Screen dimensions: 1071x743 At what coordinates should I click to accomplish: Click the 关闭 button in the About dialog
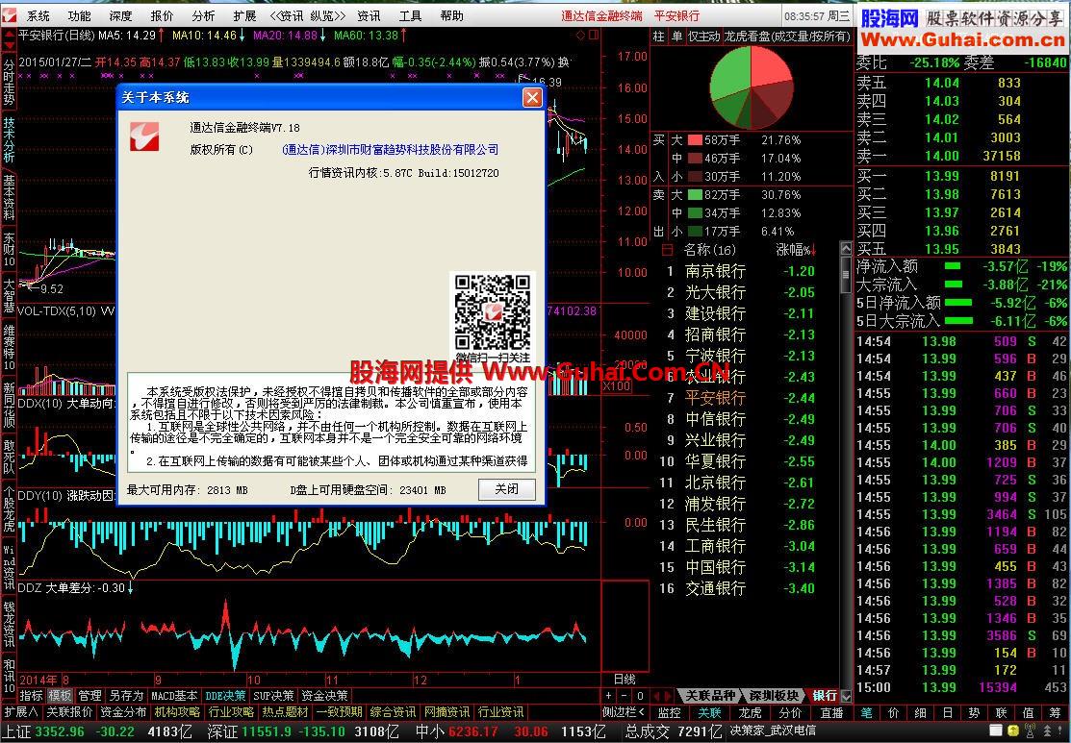(506, 489)
